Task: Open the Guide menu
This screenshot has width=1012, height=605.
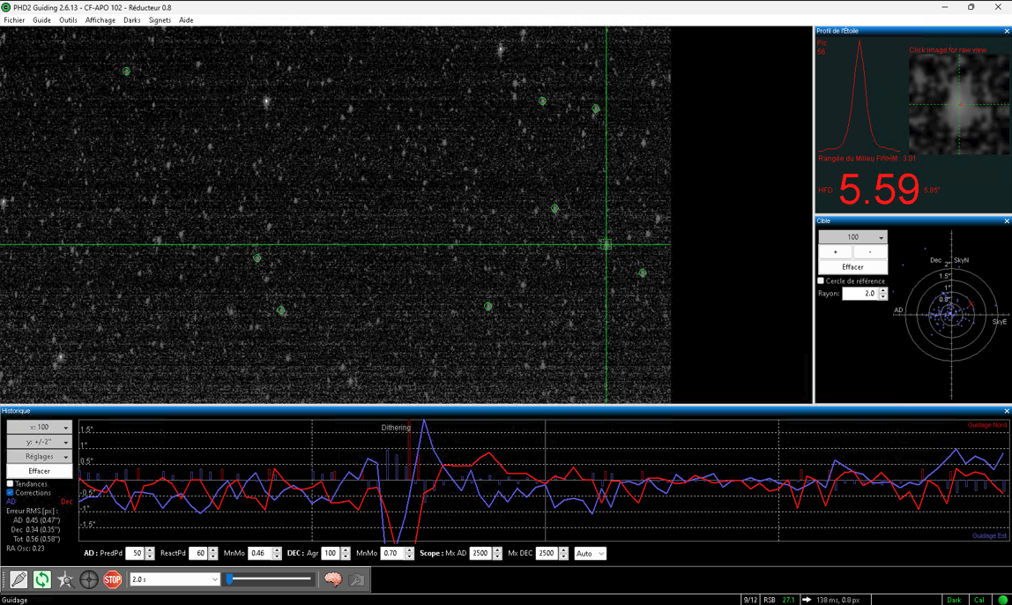Action: point(42,20)
